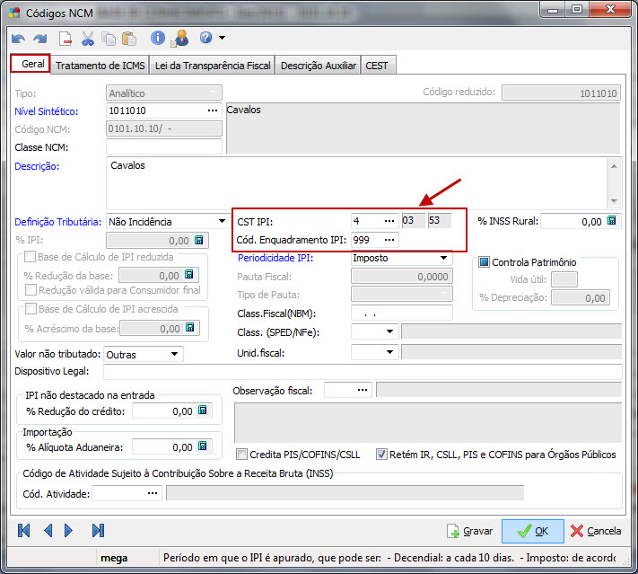Jump to the last record
Image resolution: width=638 pixels, height=574 pixels.
click(98, 530)
